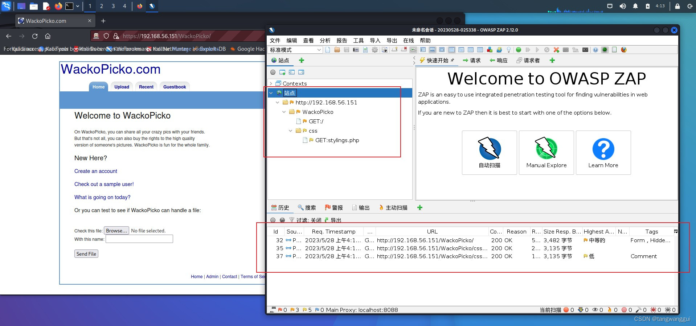696x326 pixels.
Task: Click the blue help question-mark toolbar icon
Action: pyautogui.click(x=595, y=50)
